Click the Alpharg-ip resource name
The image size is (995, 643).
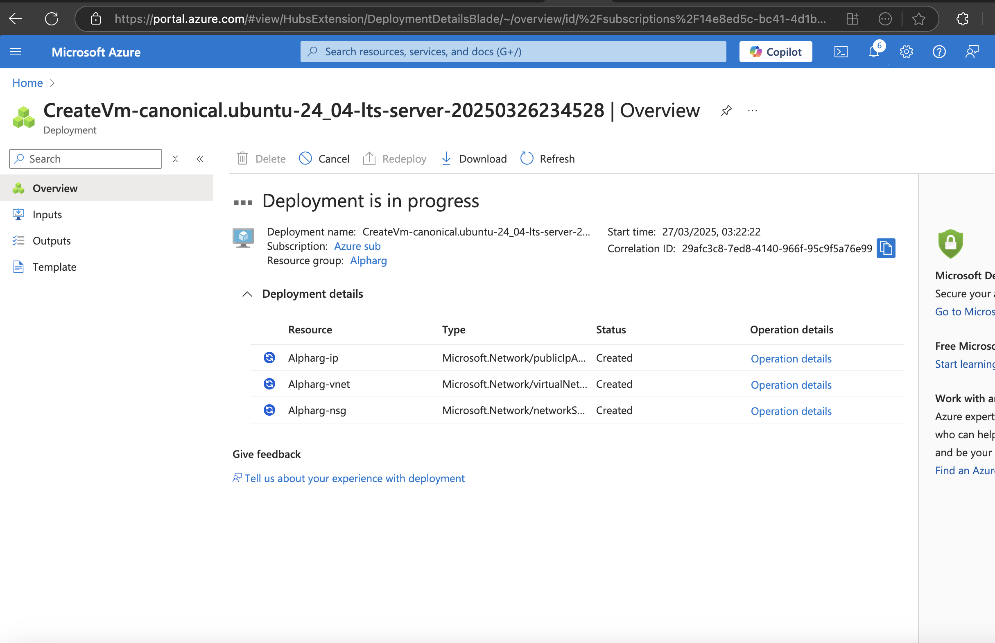(313, 358)
